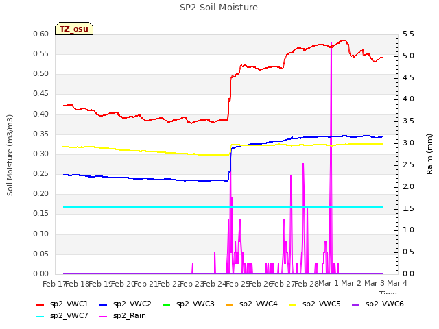Click the Mar 4 x-axis date label

pos(397,284)
